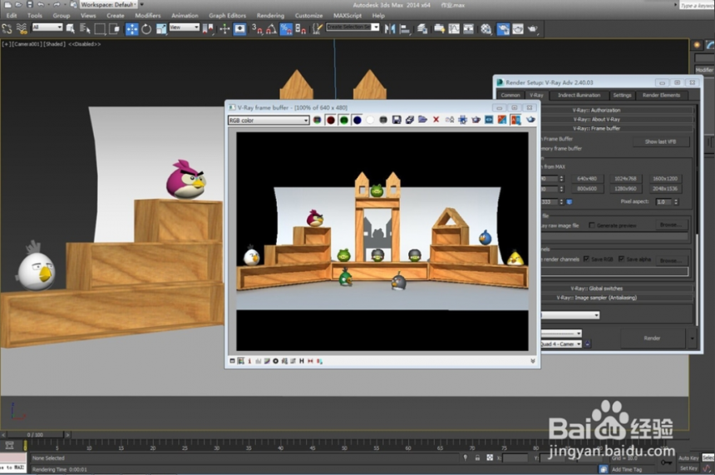Clear image with red X in frame buffer
The height and width of the screenshot is (475, 715).
click(436, 120)
